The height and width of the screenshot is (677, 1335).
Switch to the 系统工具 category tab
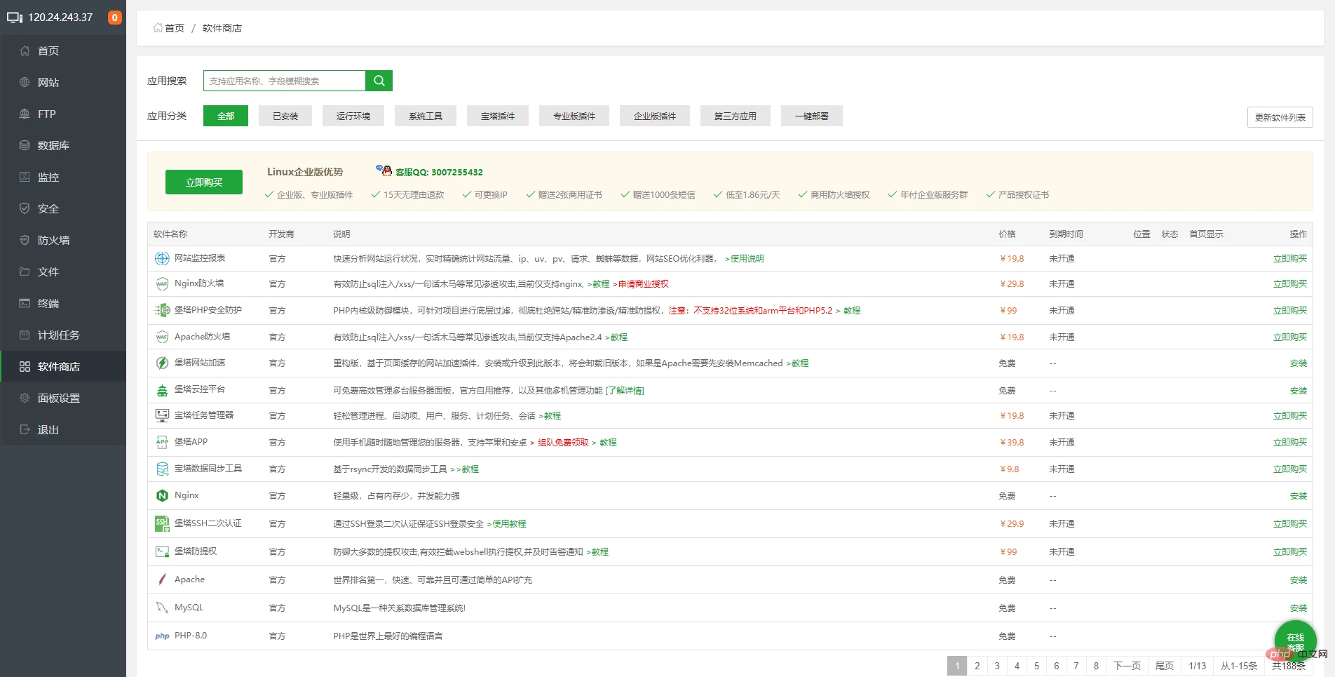click(x=426, y=116)
